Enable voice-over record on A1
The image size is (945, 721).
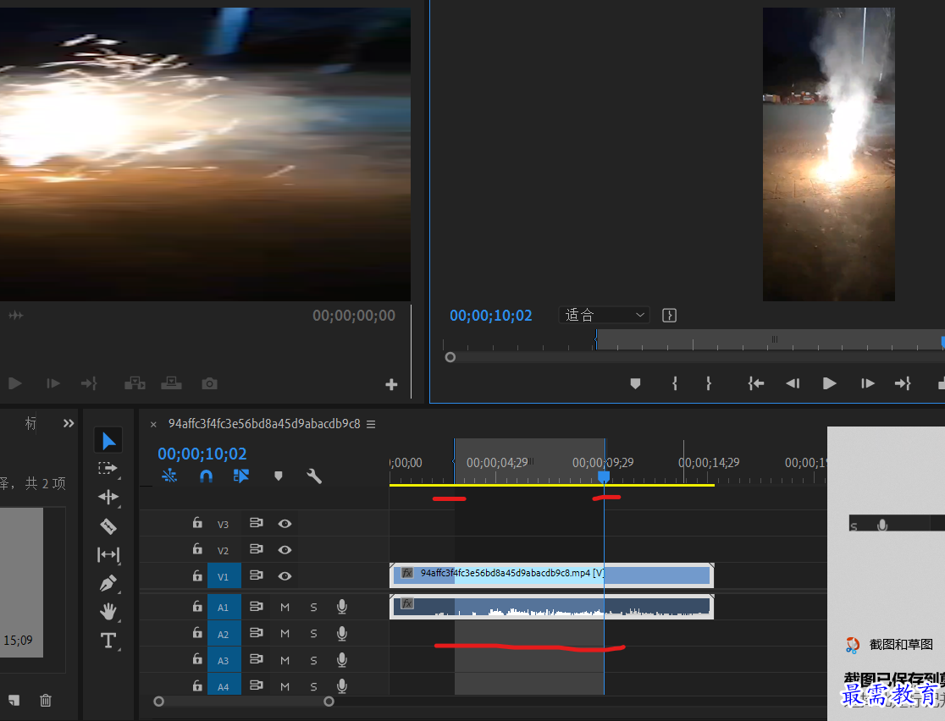coord(342,607)
